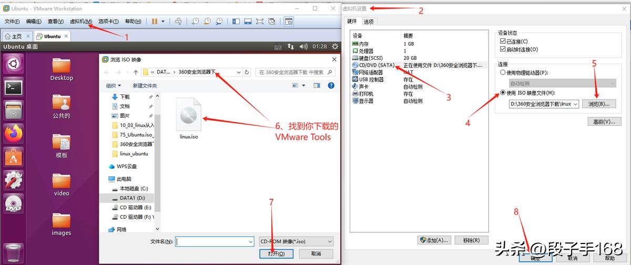
Task: Switch to the 选项 tab in settings
Action: pos(369,22)
